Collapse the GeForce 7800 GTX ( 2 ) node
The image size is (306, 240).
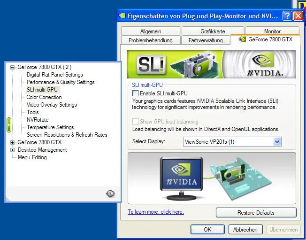tap(12, 67)
